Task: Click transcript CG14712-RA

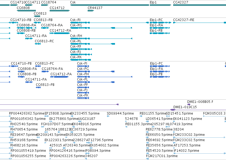Action: tap(60, 33)
